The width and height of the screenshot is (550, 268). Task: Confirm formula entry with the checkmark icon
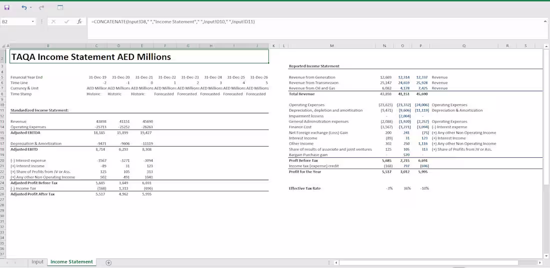[x=66, y=22]
